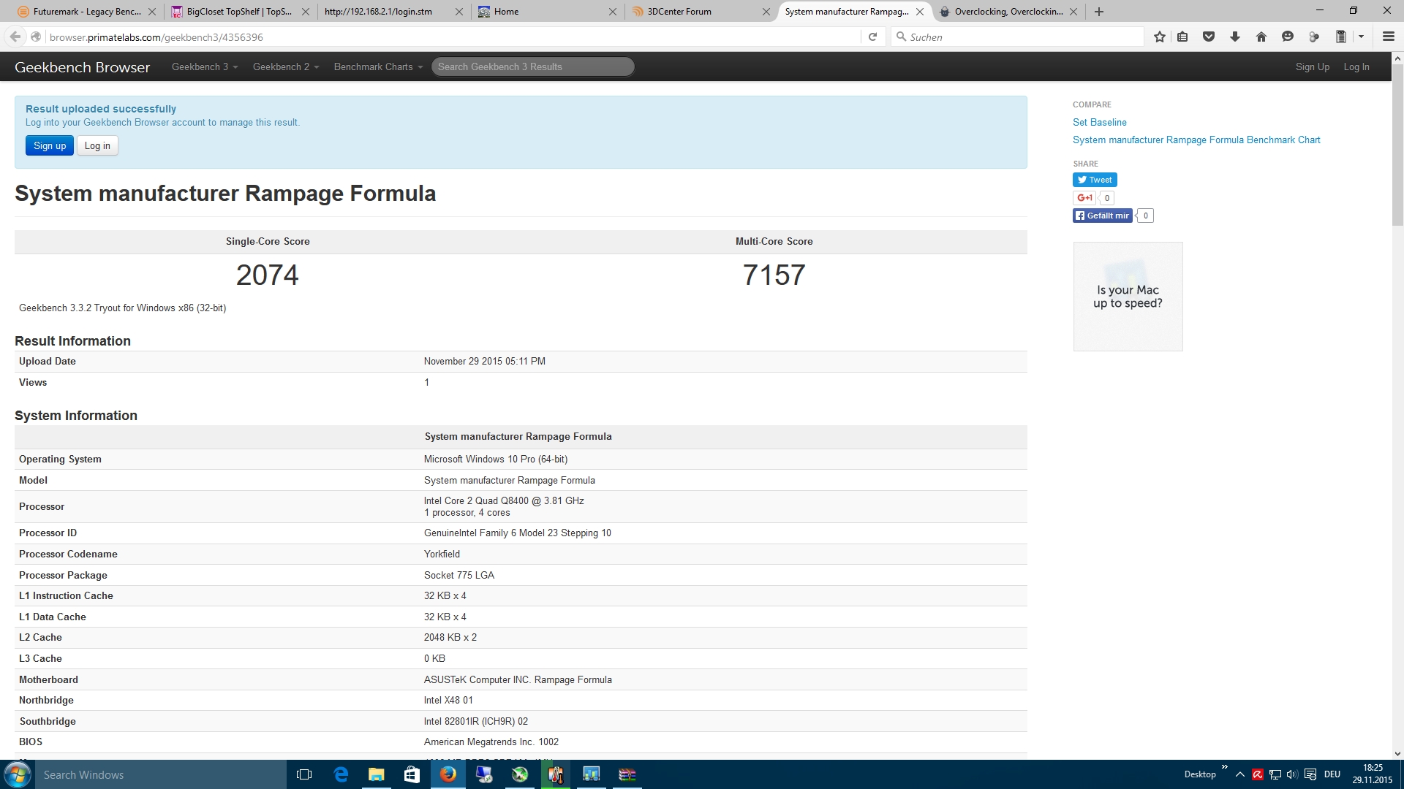Click Log In in the navigation bar
The width and height of the screenshot is (1404, 789).
(1356, 66)
